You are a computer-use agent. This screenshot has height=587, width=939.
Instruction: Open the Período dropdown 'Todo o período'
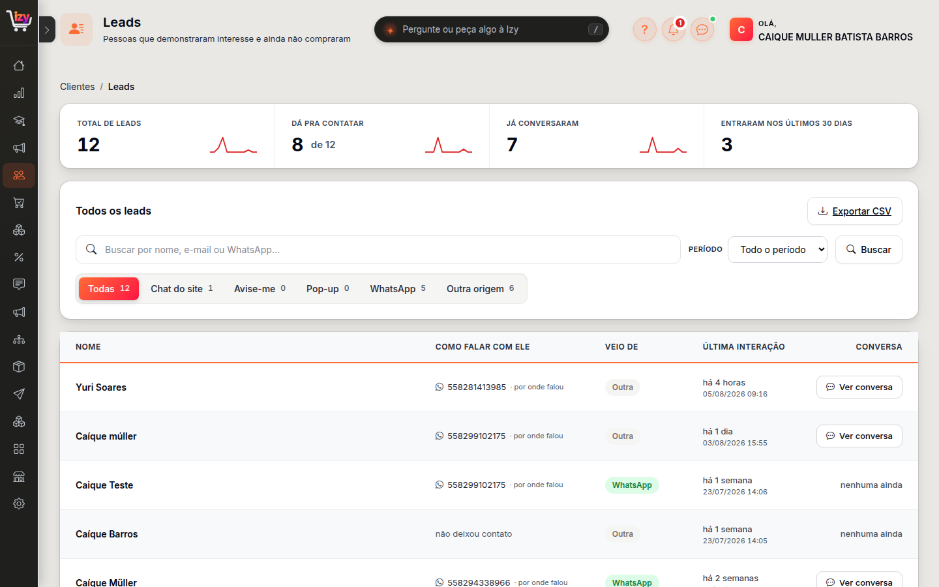[x=777, y=249]
